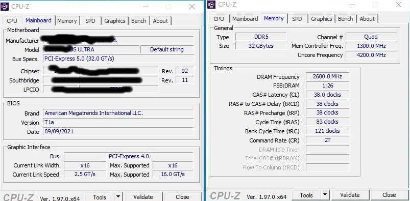Click Validate button in left window

point(143,197)
